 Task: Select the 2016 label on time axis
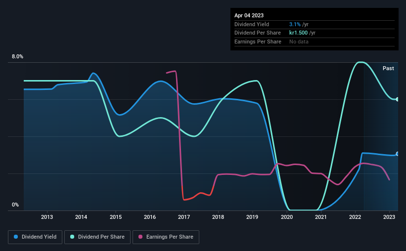click(x=150, y=217)
